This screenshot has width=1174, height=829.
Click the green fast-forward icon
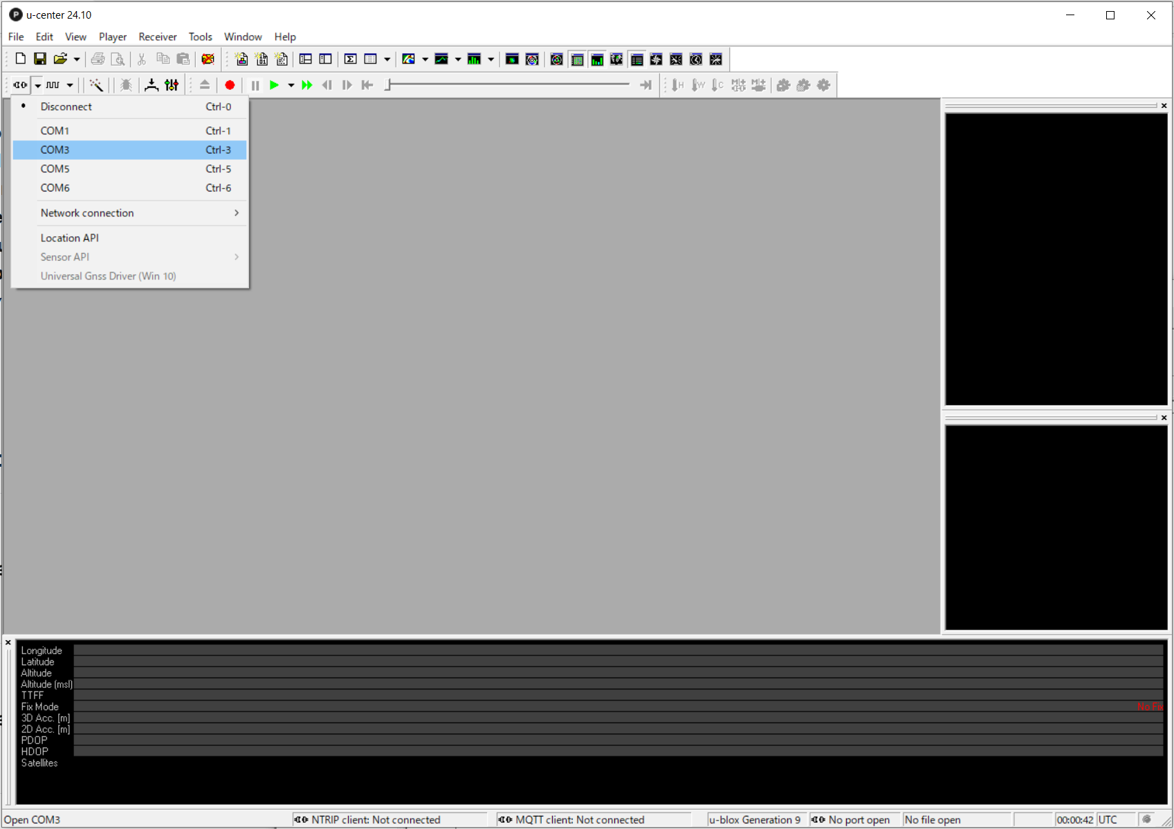[x=307, y=85]
